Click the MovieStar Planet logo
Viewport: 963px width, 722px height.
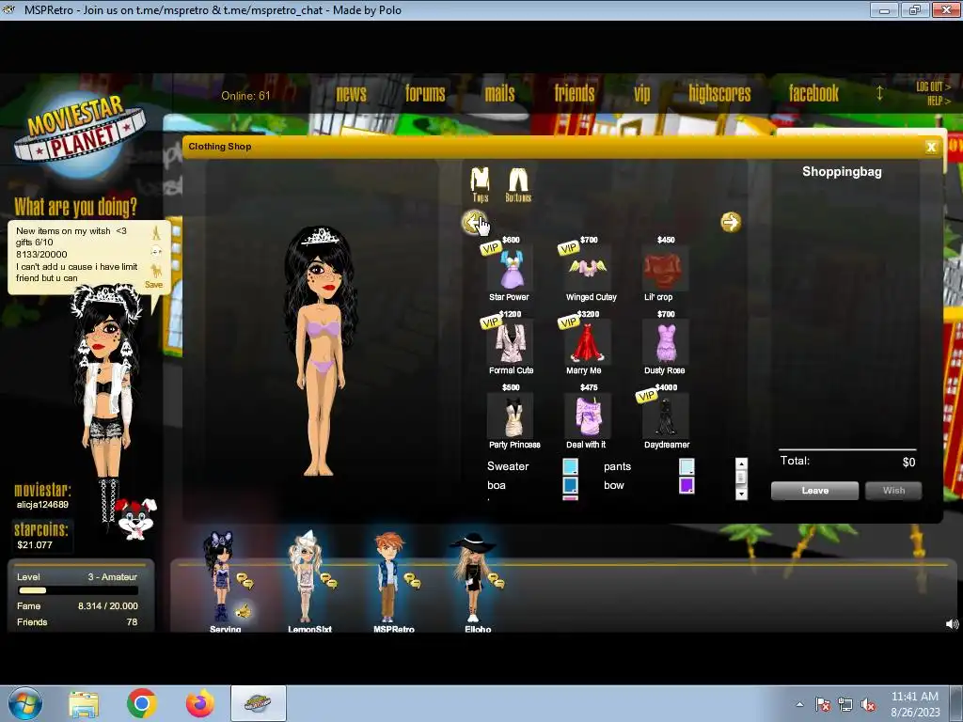[79, 133]
